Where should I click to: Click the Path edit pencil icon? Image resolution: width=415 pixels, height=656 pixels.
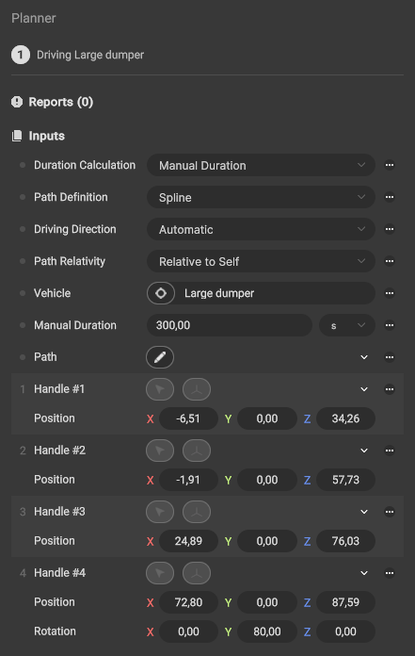tap(160, 357)
